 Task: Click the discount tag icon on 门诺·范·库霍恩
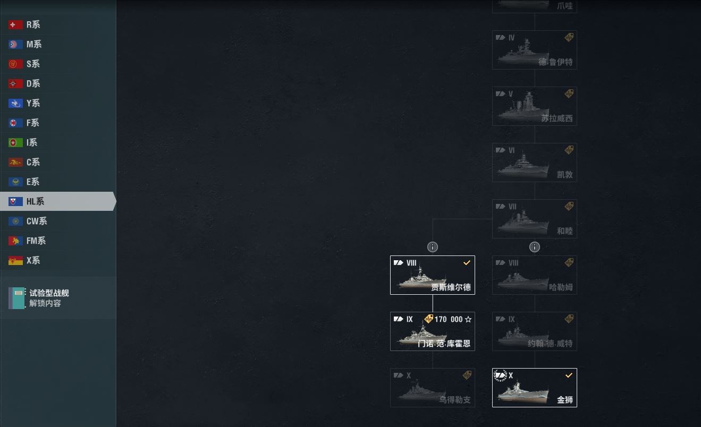click(429, 319)
